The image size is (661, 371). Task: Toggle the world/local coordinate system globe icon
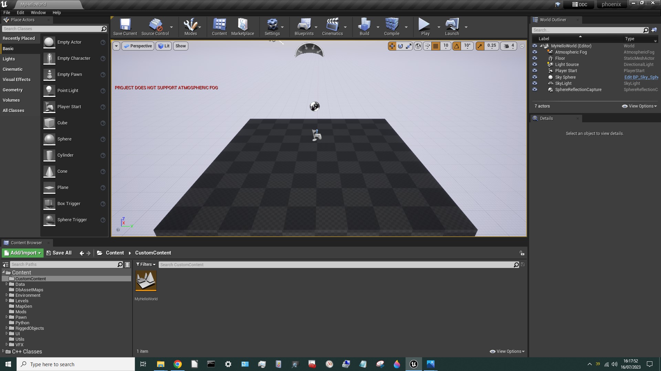pyautogui.click(x=418, y=46)
